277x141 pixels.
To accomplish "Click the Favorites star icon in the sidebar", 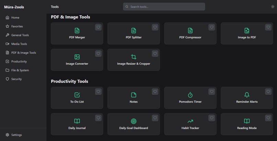I will [x=7, y=26].
